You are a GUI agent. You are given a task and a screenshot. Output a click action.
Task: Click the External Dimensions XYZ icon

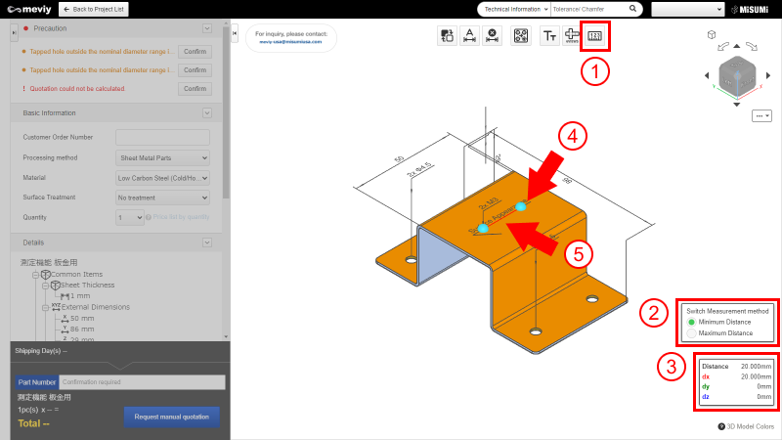click(56, 307)
